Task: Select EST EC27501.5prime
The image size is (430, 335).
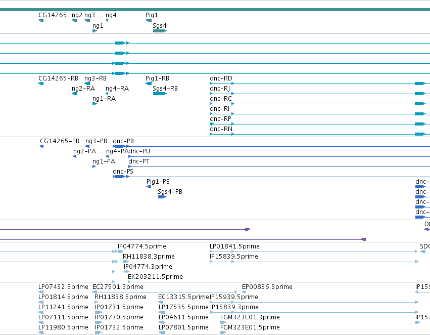Action: 118,287
